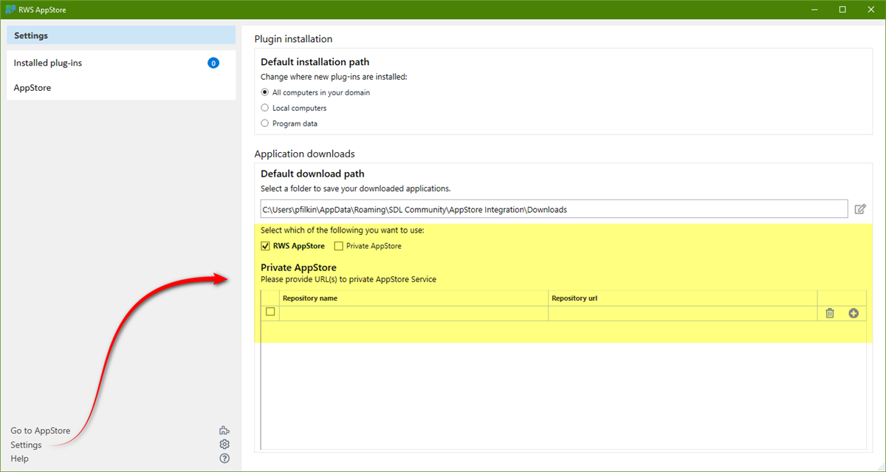Viewport: 886px width, 472px height.
Task: Click the Settings link at bottom left
Action: [26, 445]
